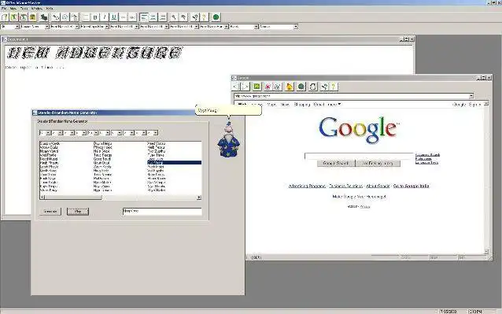
Task: Open the About Google link
Action: coord(378,186)
